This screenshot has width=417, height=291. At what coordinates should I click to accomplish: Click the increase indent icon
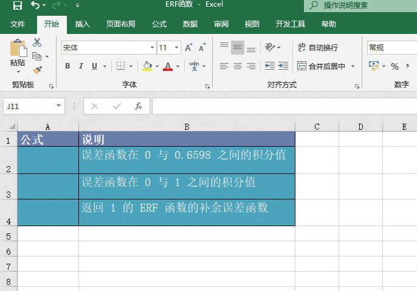(x=283, y=66)
